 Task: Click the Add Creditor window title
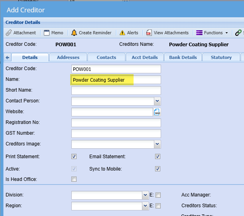pos(26,10)
